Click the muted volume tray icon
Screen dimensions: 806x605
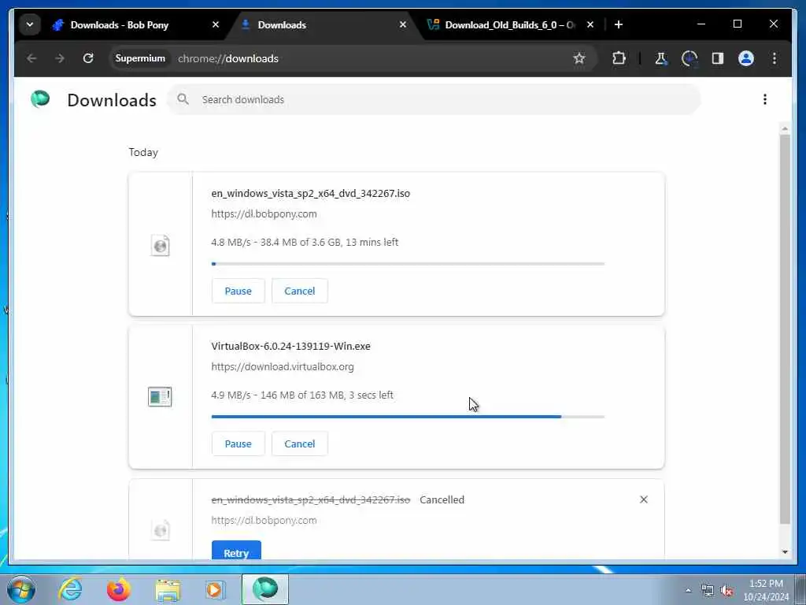[x=727, y=591]
